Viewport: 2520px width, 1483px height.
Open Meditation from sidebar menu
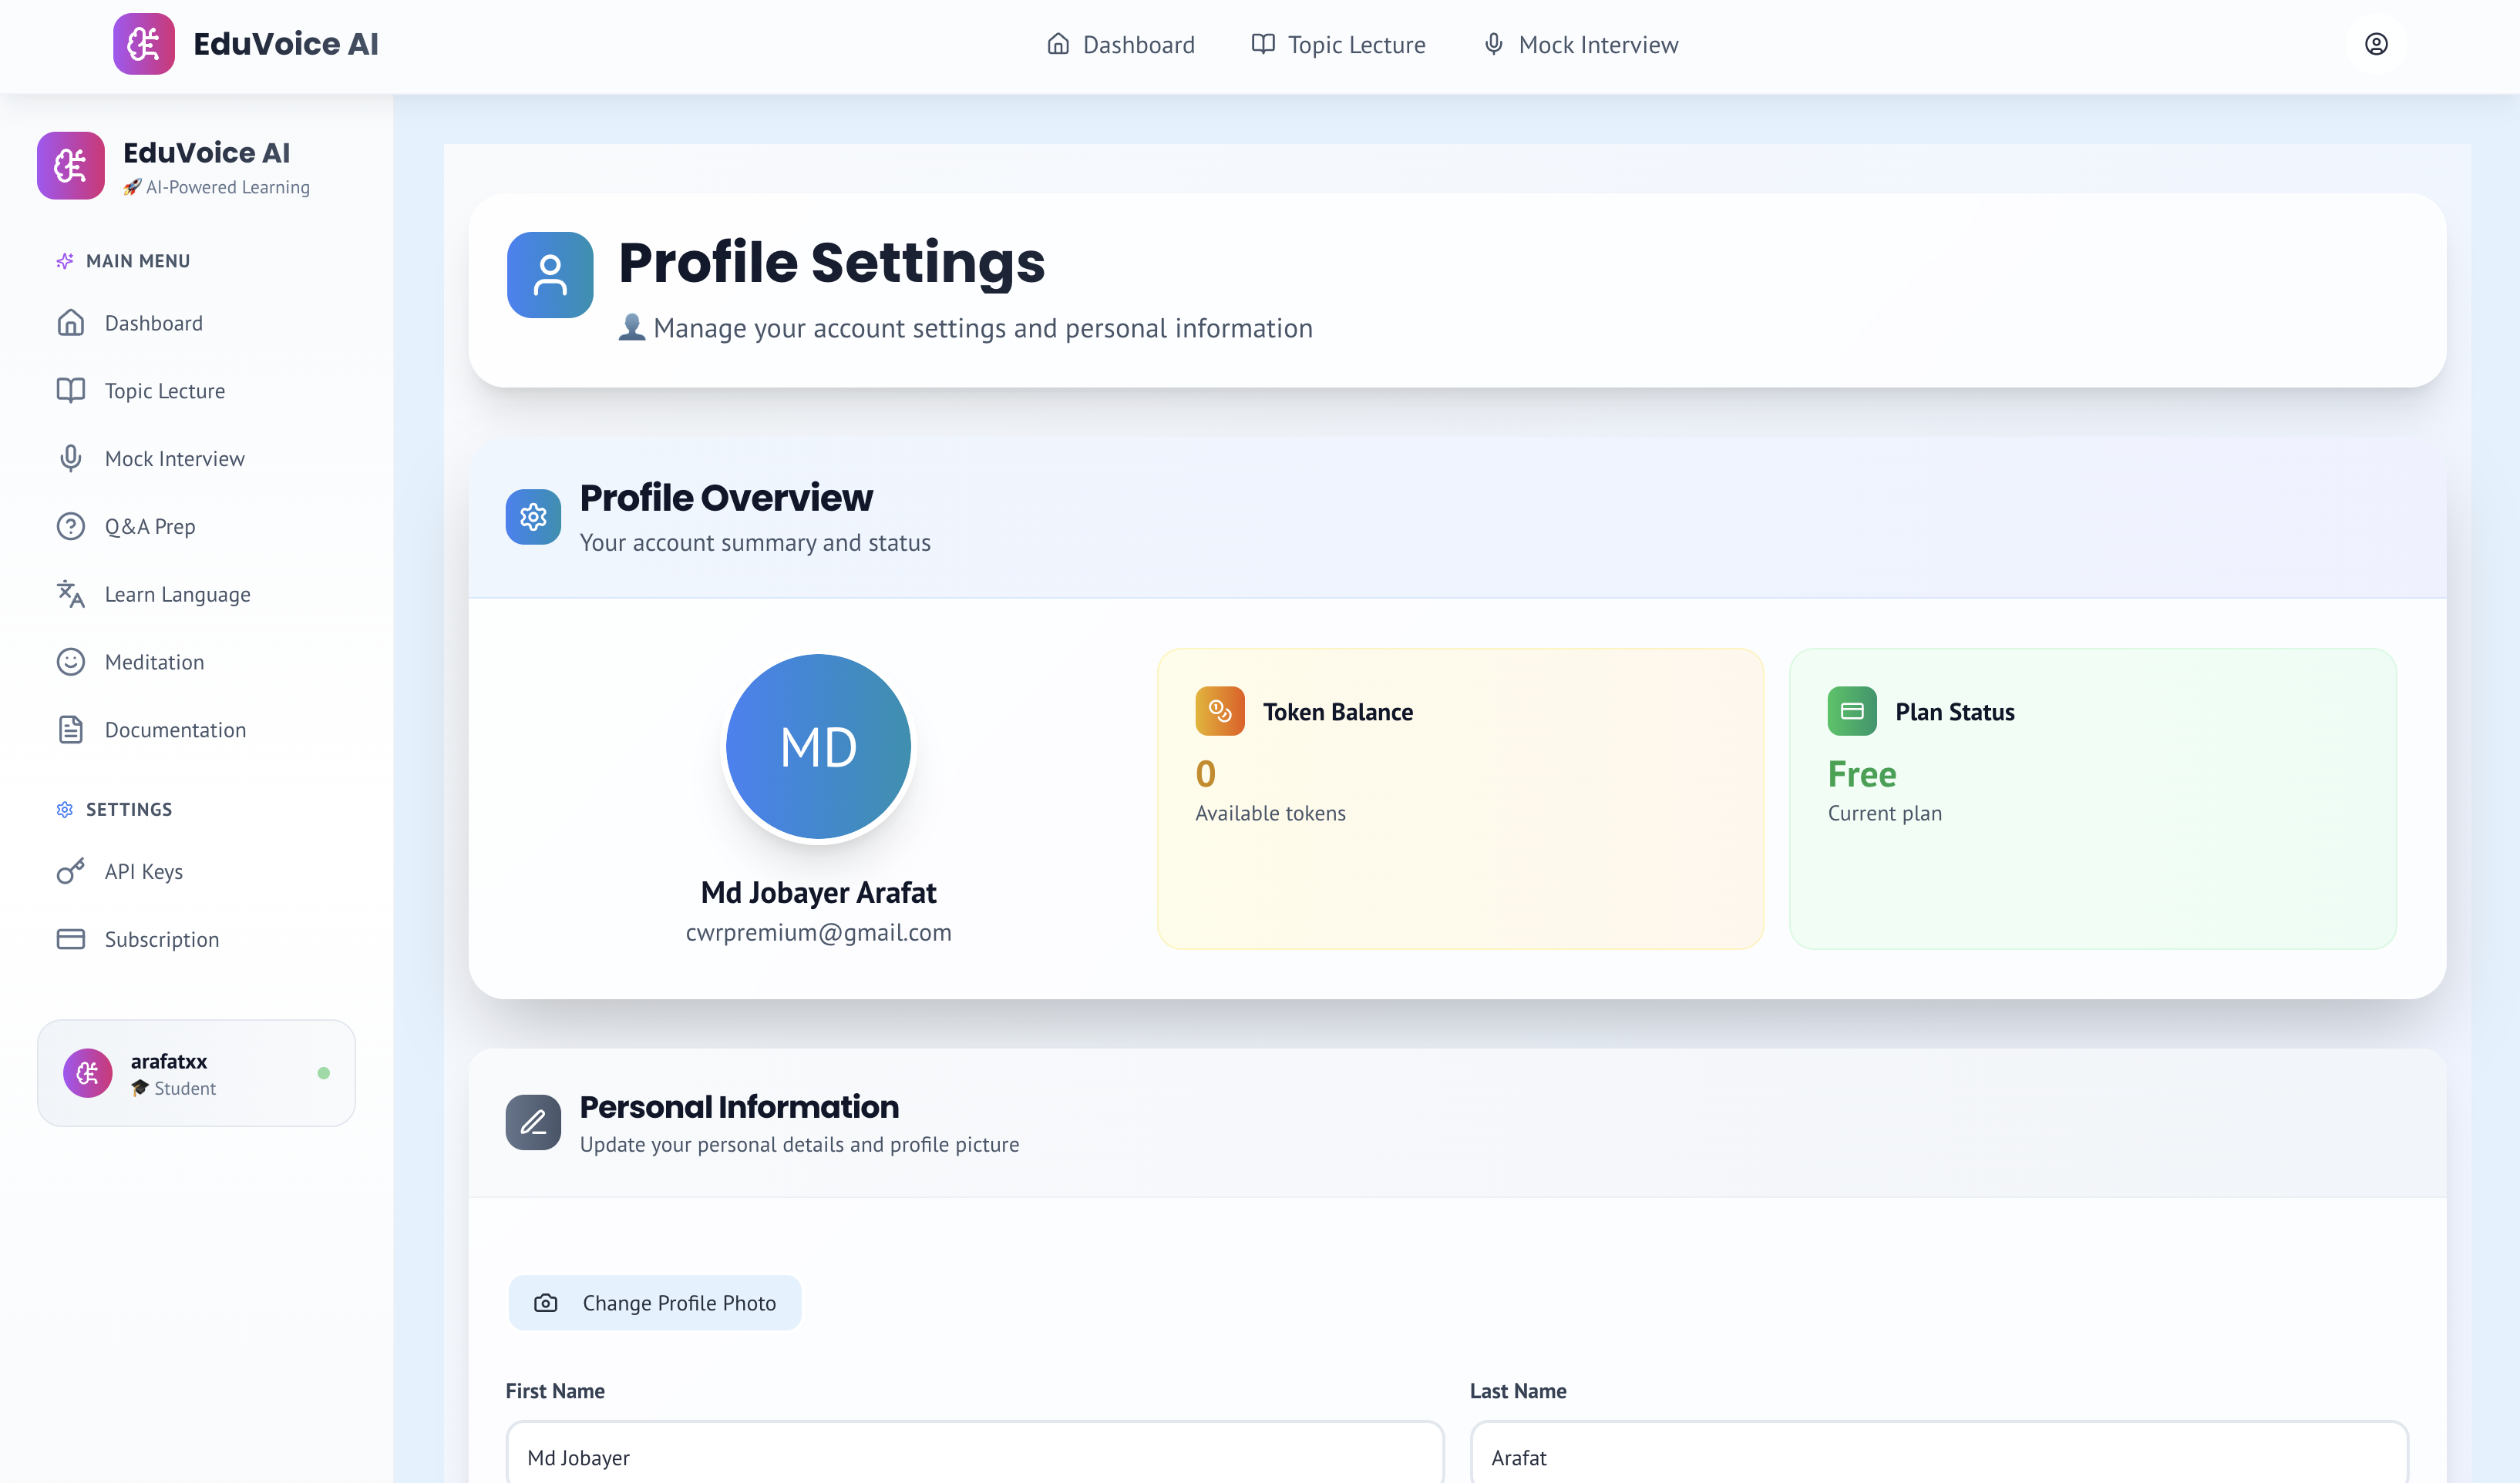(x=154, y=663)
